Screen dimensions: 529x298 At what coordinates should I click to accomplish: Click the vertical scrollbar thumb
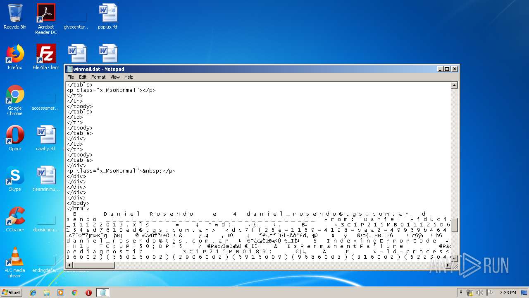tap(454, 226)
